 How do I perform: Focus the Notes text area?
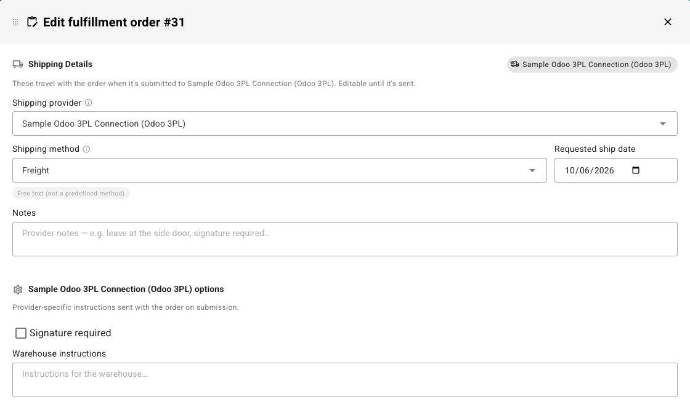coord(344,239)
